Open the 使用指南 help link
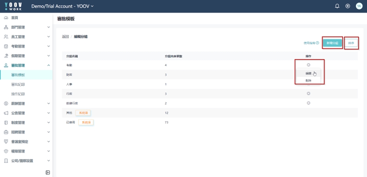The width and height of the screenshot is (367, 177). (311, 43)
